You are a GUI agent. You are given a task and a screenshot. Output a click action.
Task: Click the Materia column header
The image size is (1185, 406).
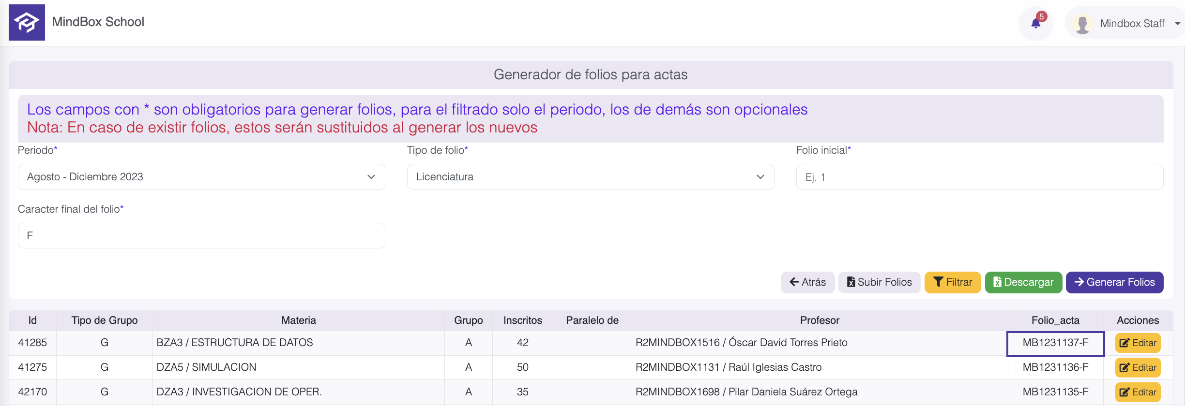click(299, 320)
